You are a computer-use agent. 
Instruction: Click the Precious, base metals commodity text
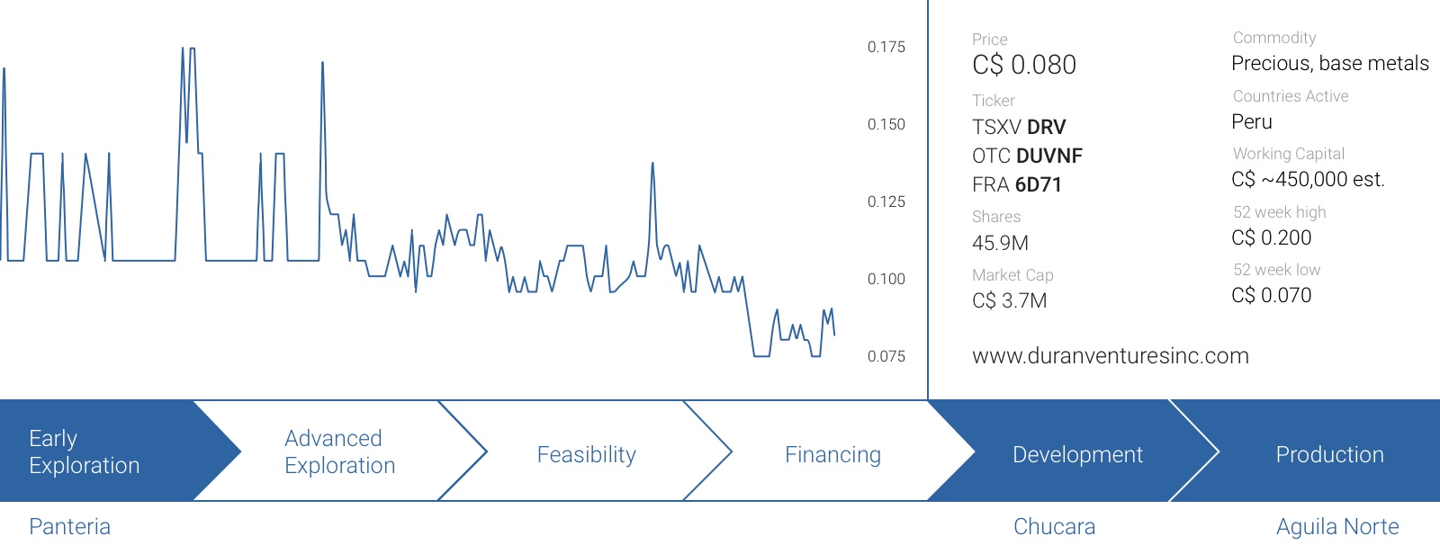pyautogui.click(x=1330, y=63)
